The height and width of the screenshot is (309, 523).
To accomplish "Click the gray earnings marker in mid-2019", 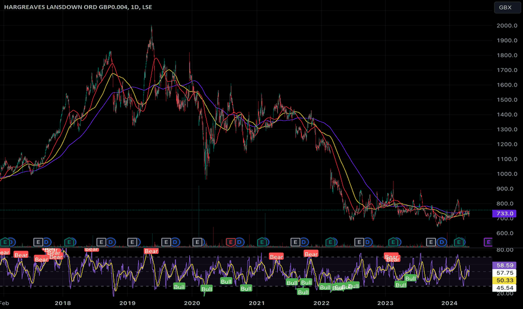I will tap(166, 242).
